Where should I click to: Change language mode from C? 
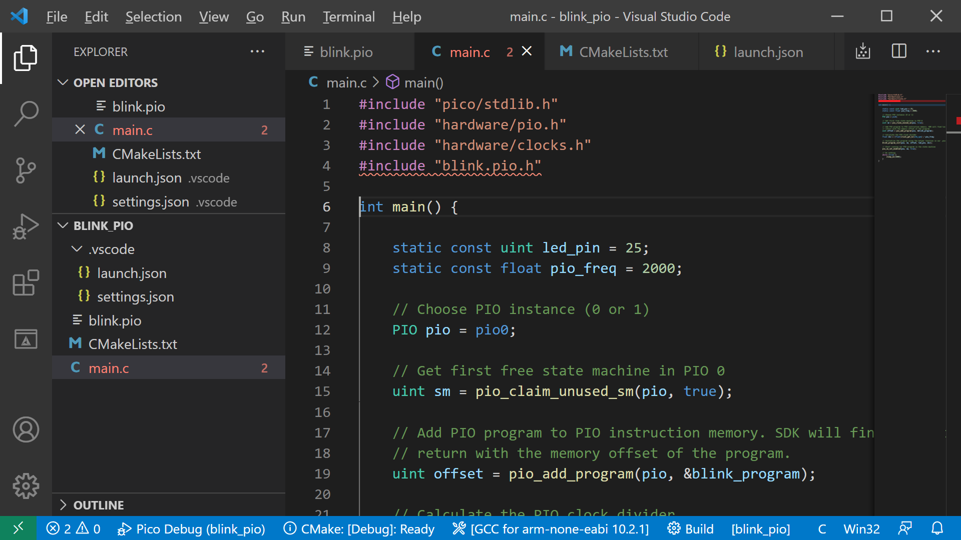[822, 528]
